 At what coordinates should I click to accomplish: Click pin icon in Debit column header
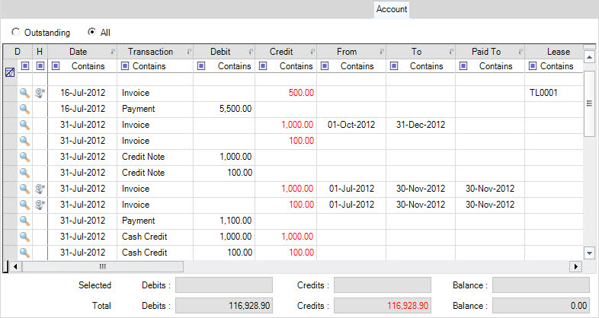pos(251,52)
